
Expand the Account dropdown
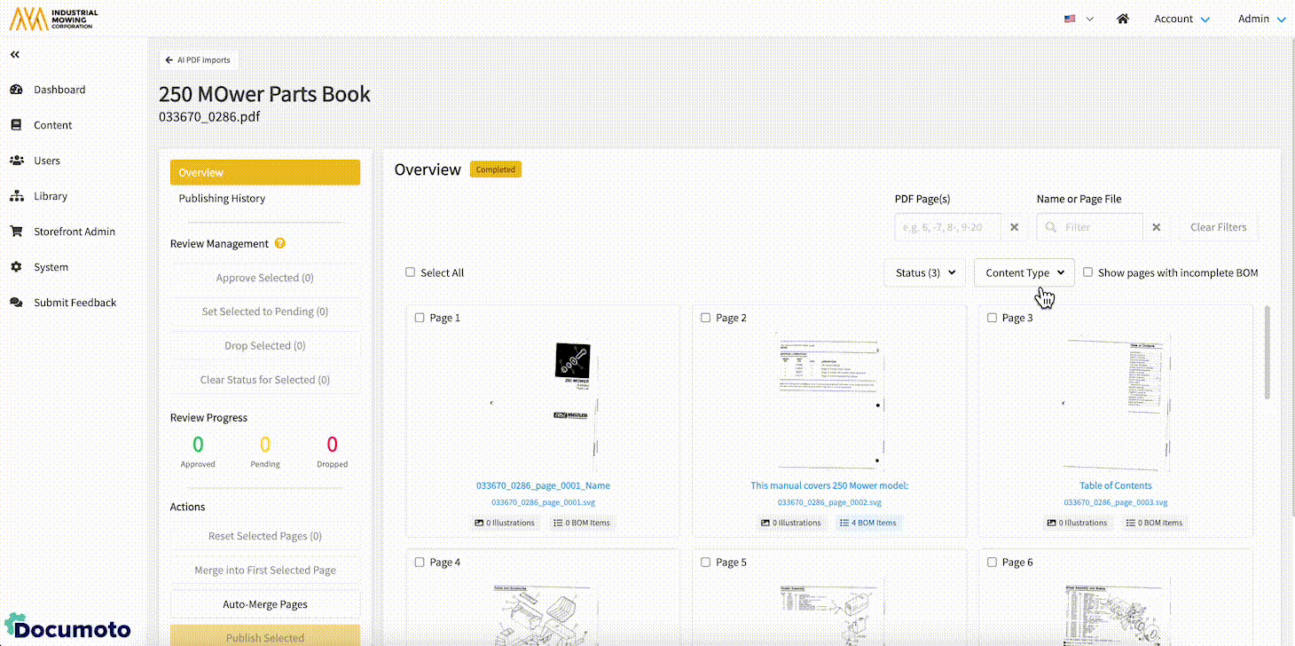coord(1181,19)
